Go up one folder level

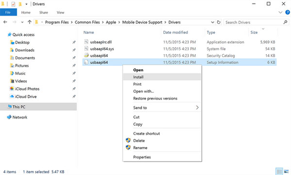pos(30,22)
